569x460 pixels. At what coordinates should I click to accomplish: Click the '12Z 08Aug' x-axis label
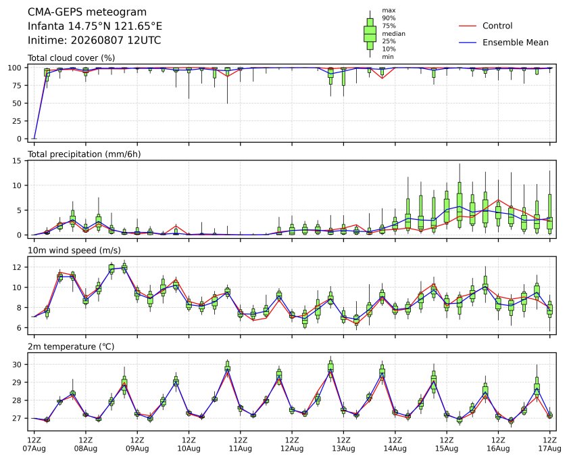click(x=86, y=444)
